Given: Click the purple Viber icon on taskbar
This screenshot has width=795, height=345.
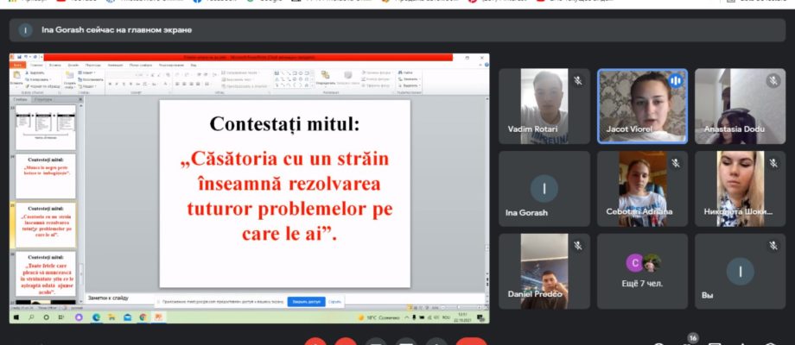Looking at the screenshot, I should pos(79,317).
